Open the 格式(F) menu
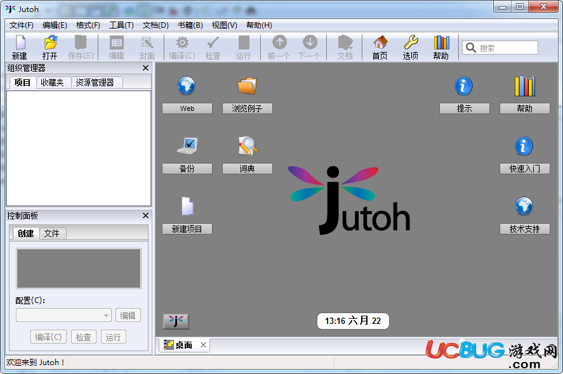This screenshot has height=374, width=563. coord(88,25)
